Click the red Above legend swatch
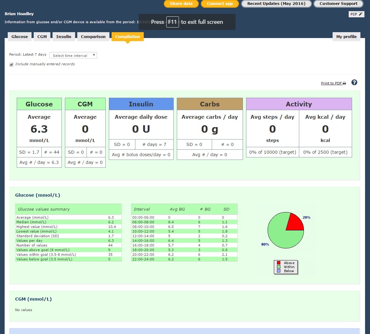Viewport: 370px width, 334px height. coord(279,263)
